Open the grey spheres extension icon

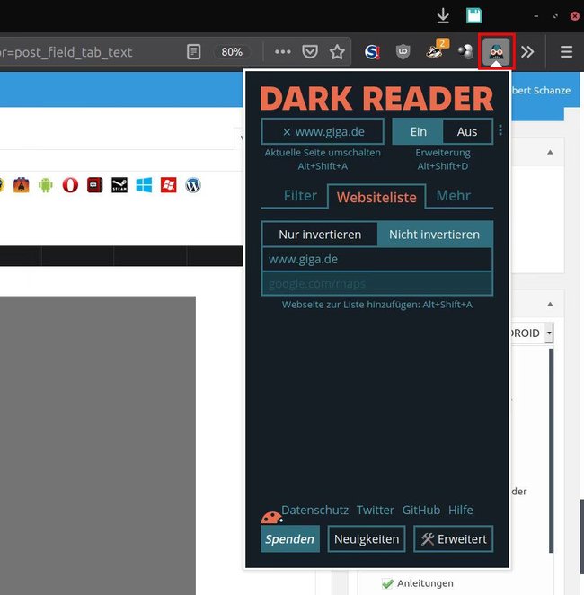point(465,52)
